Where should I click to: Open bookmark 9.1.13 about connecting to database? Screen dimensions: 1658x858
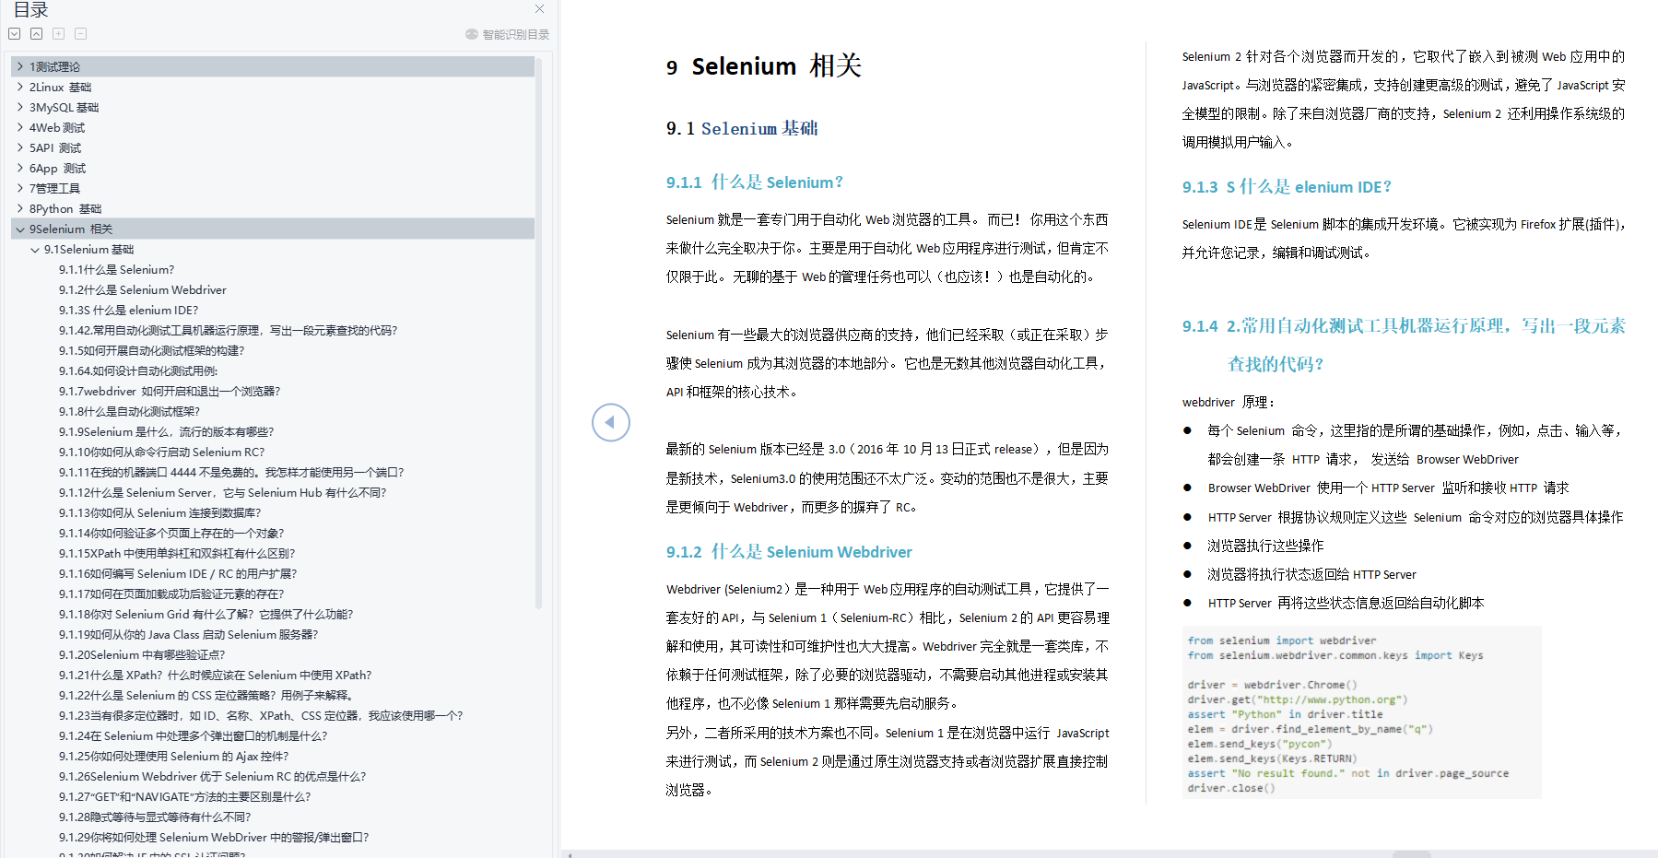159,512
